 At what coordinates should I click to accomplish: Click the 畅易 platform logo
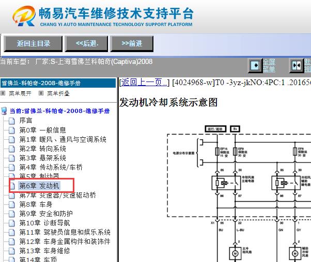pyautogui.click(x=24, y=16)
